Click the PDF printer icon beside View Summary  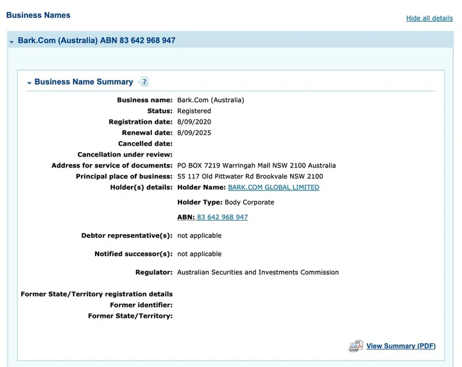click(x=355, y=346)
